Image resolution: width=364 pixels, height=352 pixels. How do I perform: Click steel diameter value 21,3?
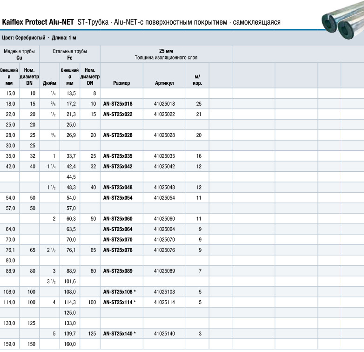[x=71, y=114]
